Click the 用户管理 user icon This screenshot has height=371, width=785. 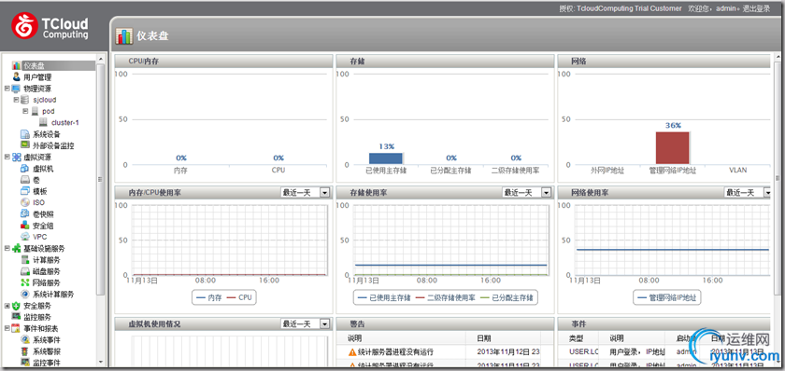point(17,76)
